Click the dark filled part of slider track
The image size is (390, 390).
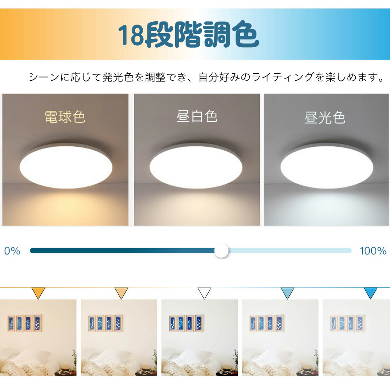tap(122, 250)
